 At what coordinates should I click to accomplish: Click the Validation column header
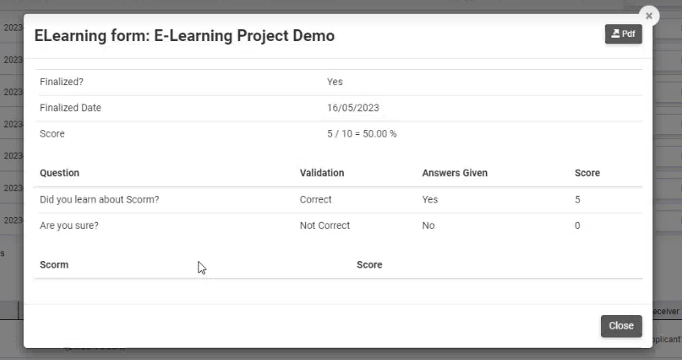(x=322, y=173)
